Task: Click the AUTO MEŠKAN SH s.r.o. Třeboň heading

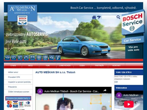Action: pos(55,72)
